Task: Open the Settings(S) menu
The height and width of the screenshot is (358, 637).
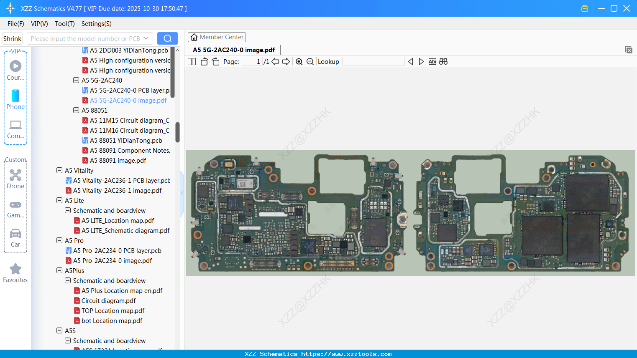Action: tap(96, 24)
